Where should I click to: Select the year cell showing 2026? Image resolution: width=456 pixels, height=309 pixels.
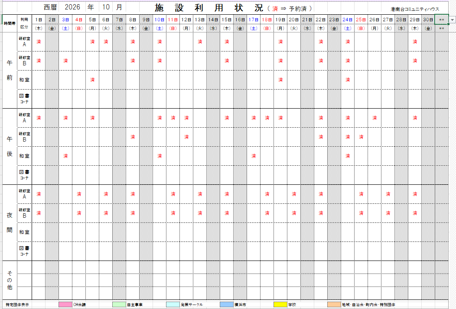[x=72, y=7]
